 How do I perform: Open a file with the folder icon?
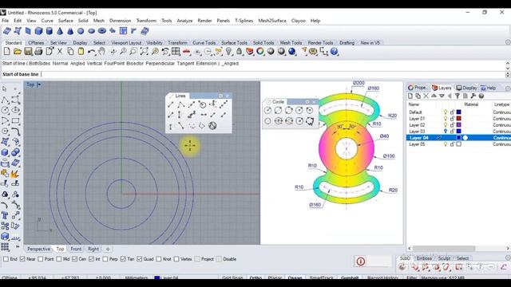pyautogui.click(x=18, y=51)
